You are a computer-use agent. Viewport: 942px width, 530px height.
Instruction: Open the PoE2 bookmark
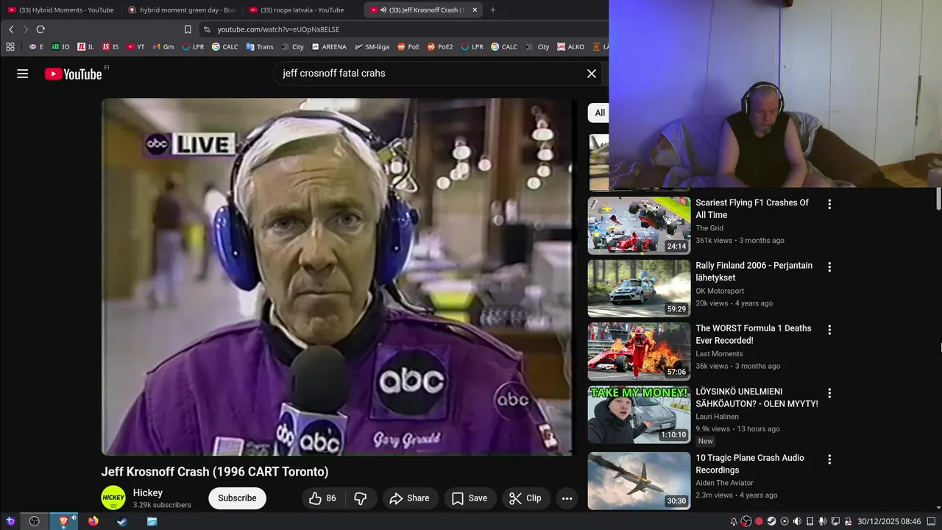point(439,46)
